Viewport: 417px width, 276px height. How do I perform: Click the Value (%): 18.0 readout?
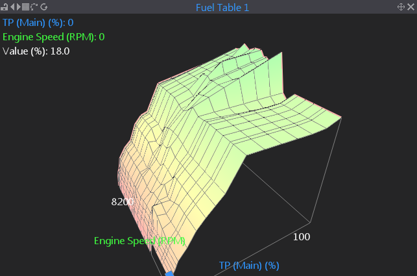pyautogui.click(x=36, y=51)
